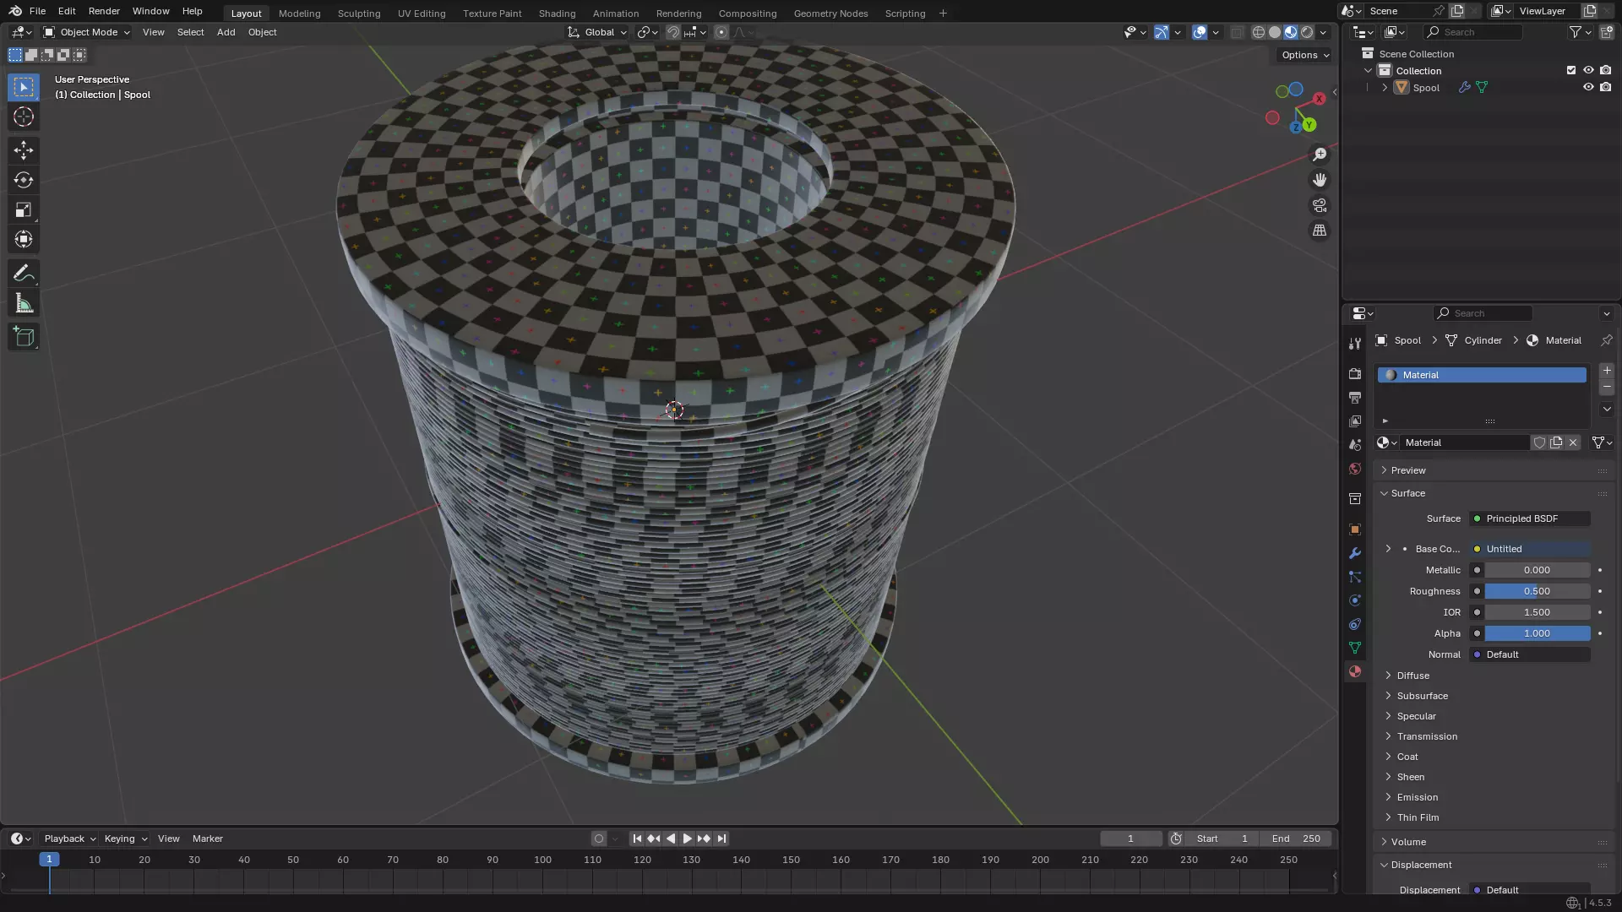Activate the Annotate pencil tool
The width and height of the screenshot is (1622, 912).
24,274
